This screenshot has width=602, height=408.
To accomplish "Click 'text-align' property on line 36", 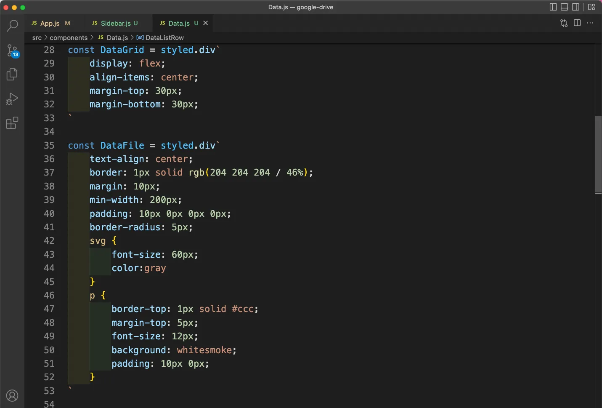I will (x=117, y=159).
